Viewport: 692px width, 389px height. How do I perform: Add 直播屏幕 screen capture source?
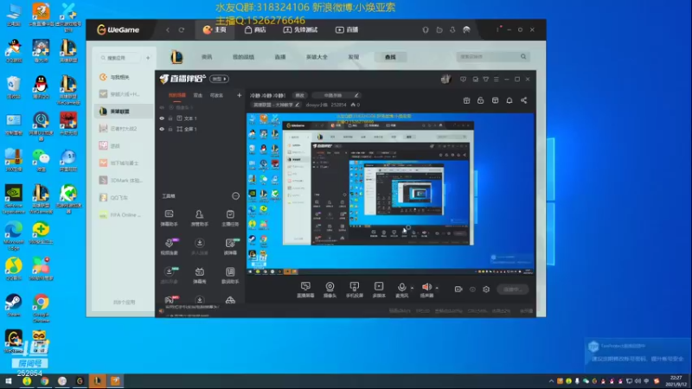(305, 290)
